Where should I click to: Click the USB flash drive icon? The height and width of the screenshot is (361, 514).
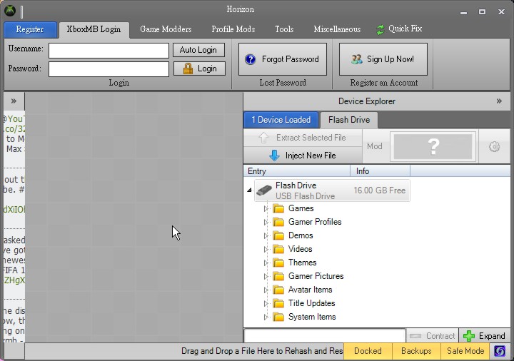click(264, 190)
